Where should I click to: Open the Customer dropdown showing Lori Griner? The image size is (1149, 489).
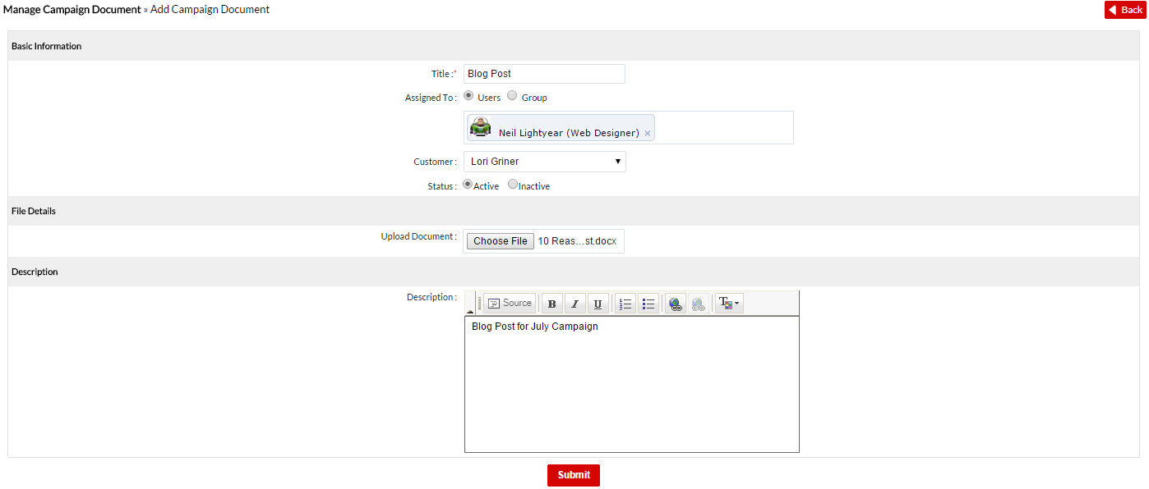(x=545, y=162)
